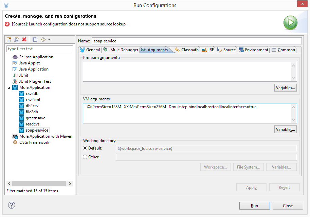Select Java Applet configuration type
This screenshot has height=217, width=310.
(30, 63)
